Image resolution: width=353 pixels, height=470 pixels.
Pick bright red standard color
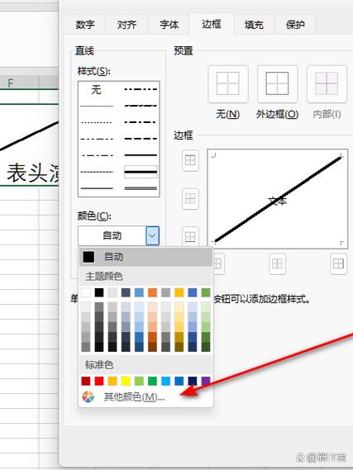[99, 381]
